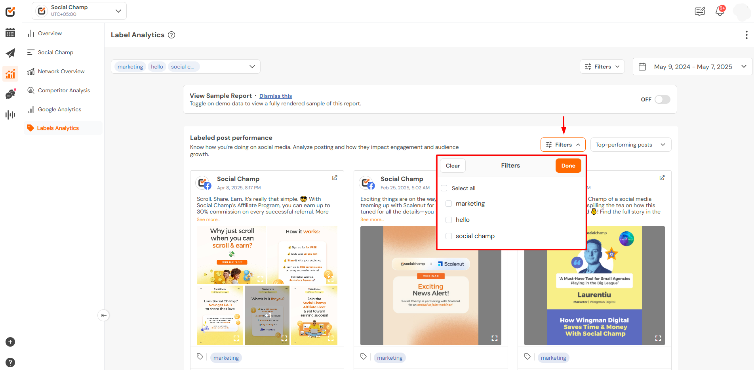754x370 pixels.
Task: Open Social Champ analytics menu item
Action: [x=55, y=52]
